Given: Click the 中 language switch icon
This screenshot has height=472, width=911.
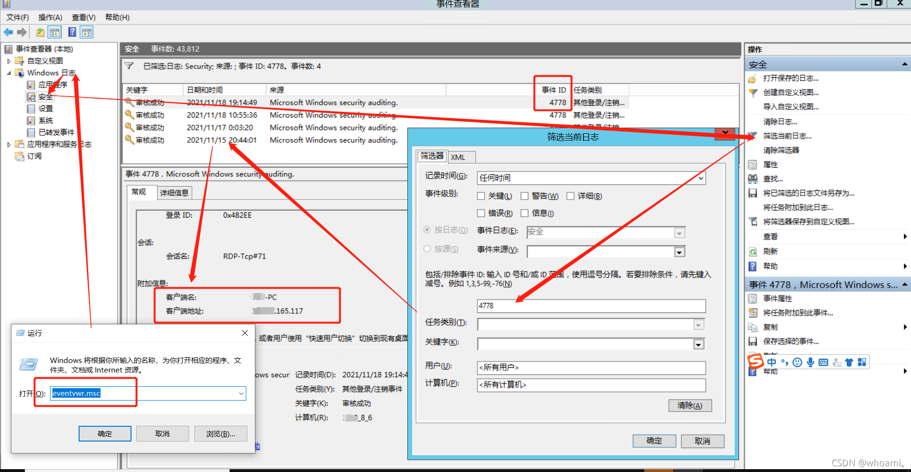Looking at the screenshot, I should (772, 362).
